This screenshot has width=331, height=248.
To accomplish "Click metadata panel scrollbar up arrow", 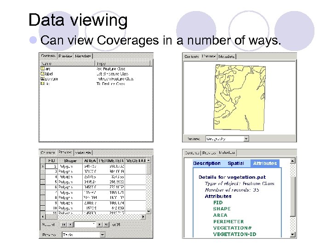I will 292,161.
